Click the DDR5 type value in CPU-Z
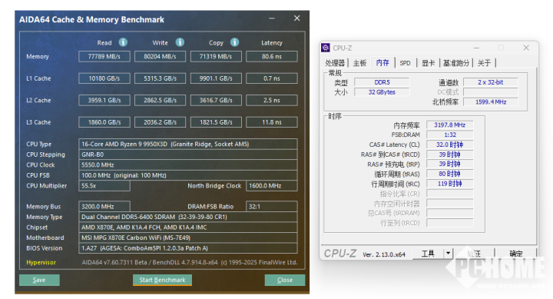Screen dimensions: 553x299 click(x=382, y=82)
